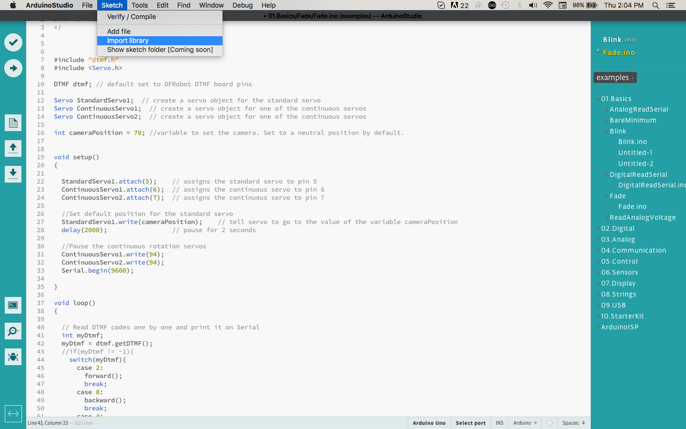Click the Line 43, Column 23 cursor indicator
The image size is (686, 429).
click(48, 423)
